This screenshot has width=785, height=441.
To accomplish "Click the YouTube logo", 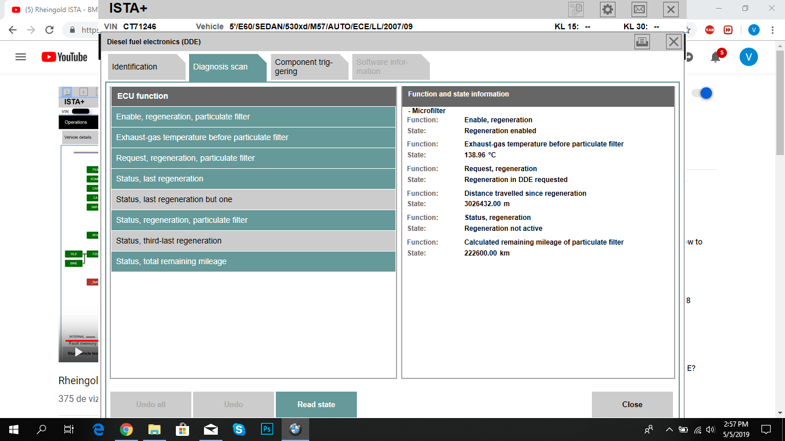I will tap(64, 57).
